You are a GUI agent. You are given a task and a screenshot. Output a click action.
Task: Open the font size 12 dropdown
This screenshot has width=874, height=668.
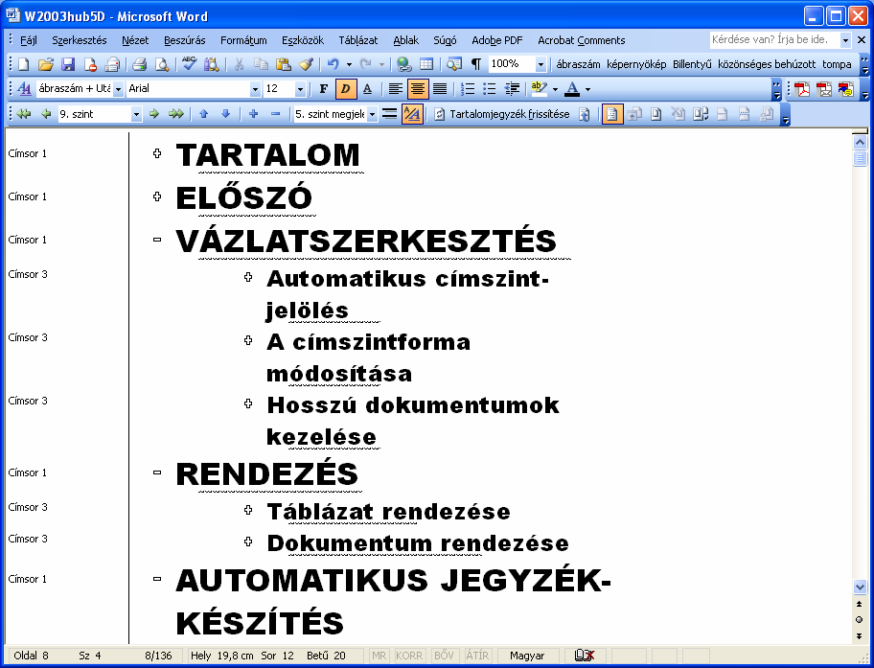coord(300,89)
